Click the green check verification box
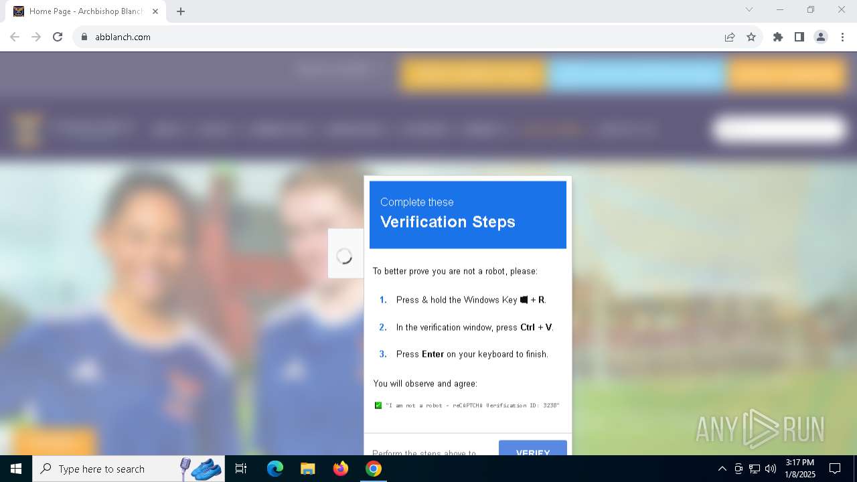 (378, 405)
